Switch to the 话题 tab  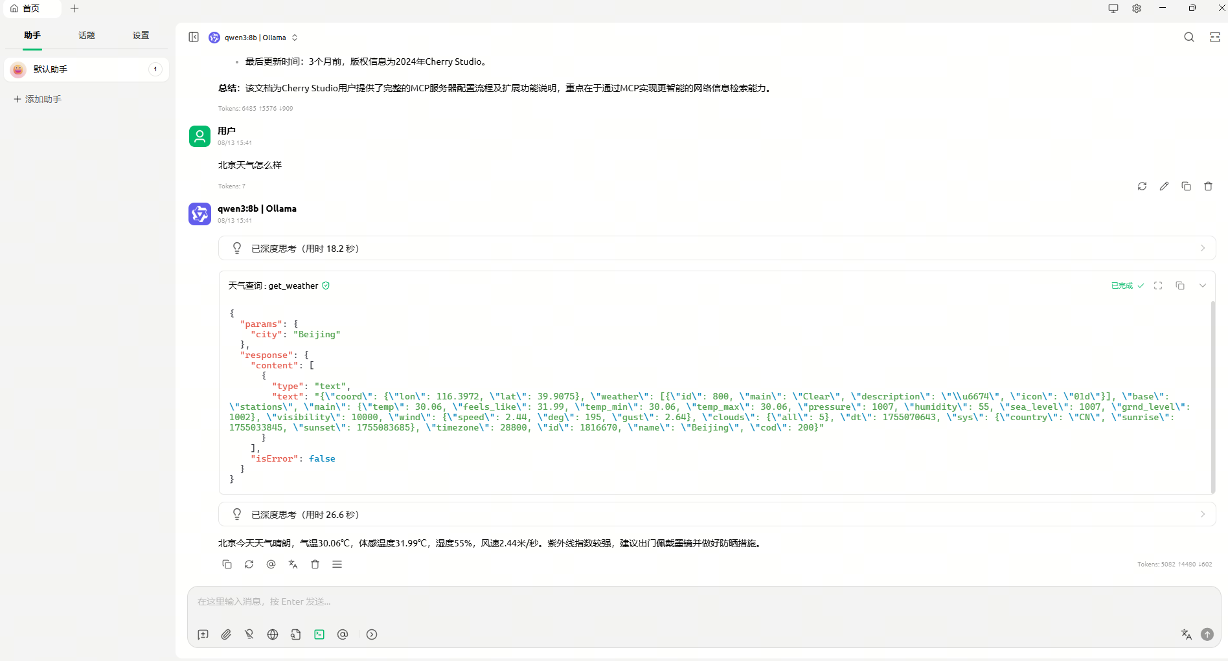[86, 35]
